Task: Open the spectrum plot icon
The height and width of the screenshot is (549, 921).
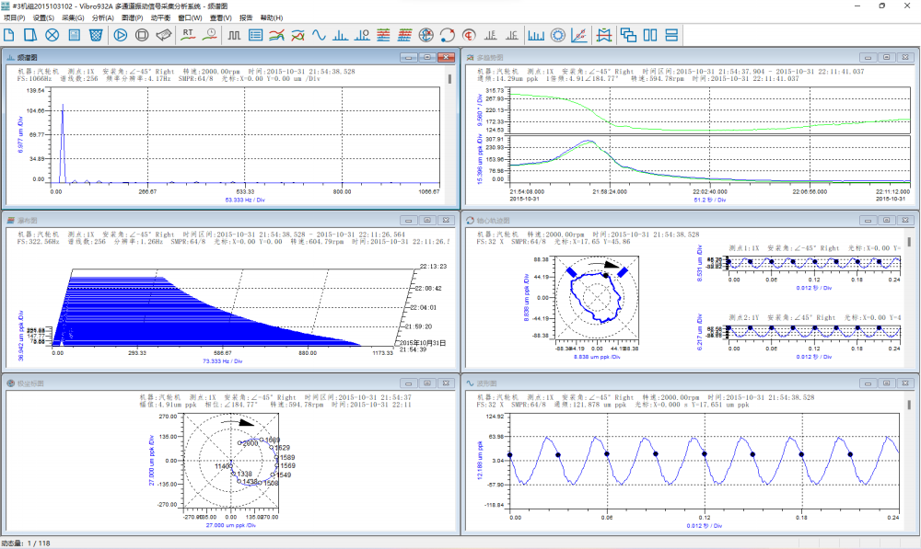Action: pyautogui.click(x=340, y=35)
